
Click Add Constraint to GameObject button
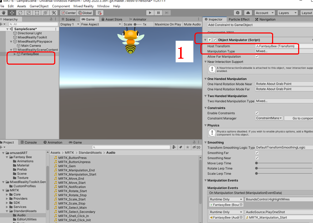point(260,25)
